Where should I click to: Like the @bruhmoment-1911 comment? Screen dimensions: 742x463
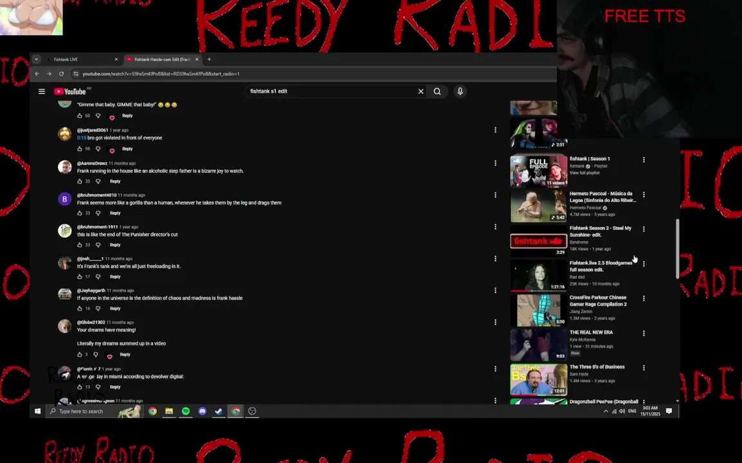pos(80,245)
